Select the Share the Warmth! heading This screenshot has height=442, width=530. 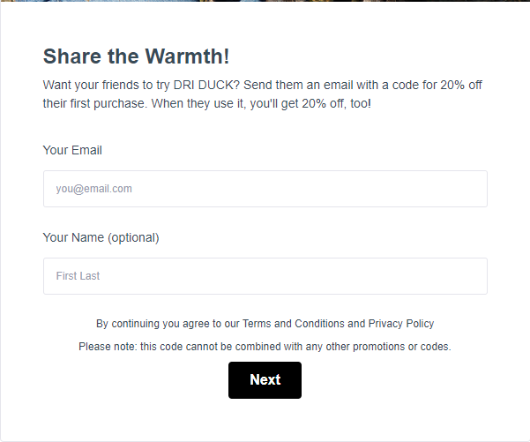(x=136, y=56)
